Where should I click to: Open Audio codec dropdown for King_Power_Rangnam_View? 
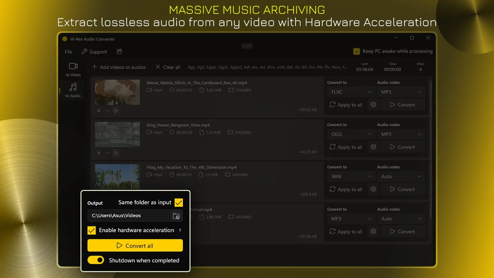tap(401, 134)
